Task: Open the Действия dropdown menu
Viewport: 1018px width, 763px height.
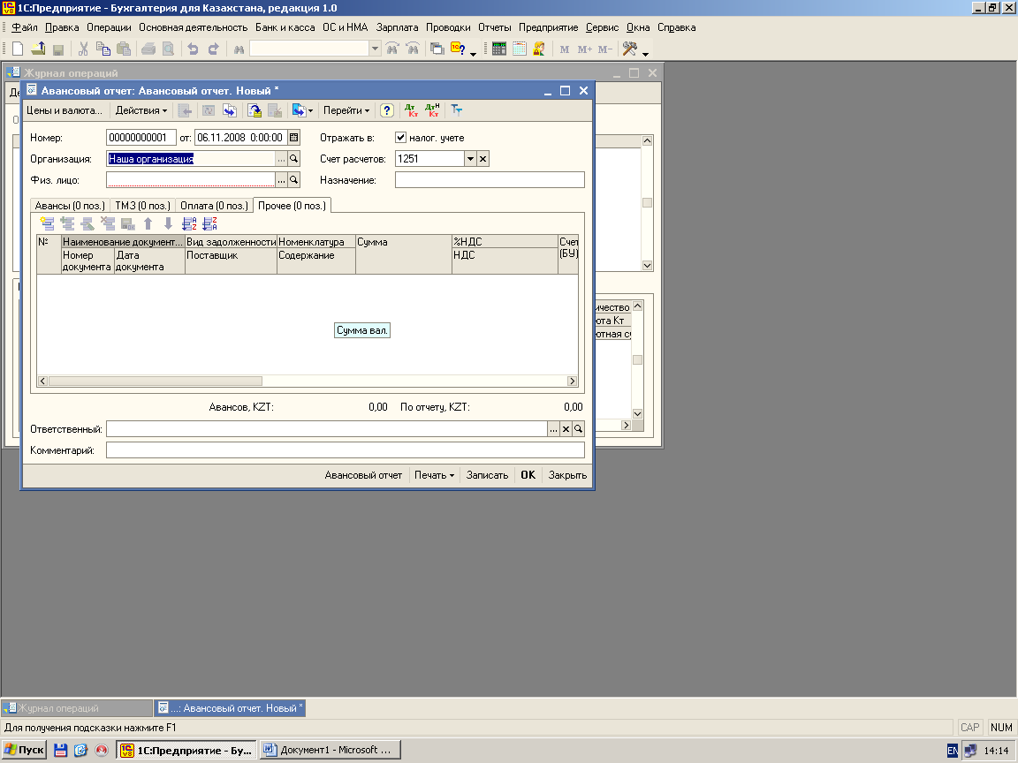Action: point(141,110)
